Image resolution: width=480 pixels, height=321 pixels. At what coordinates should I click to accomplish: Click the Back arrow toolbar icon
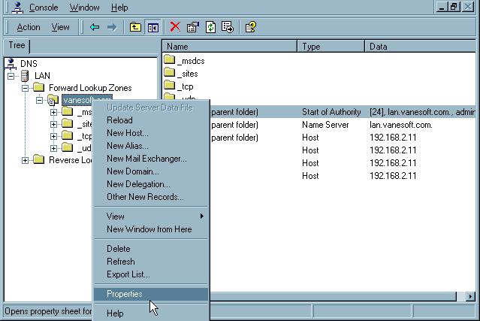(x=95, y=27)
